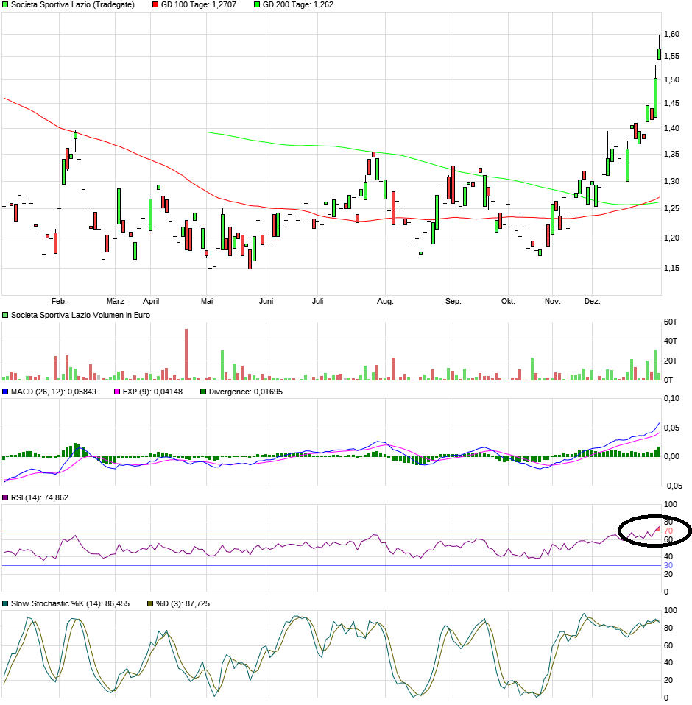Screen dimensions: 692x705
Task: Click the 1,50 price axis label
Action: 672,79
